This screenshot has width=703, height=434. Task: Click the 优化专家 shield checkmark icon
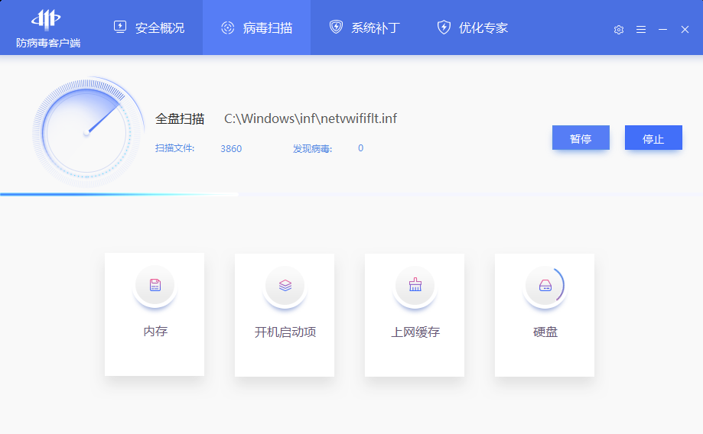[444, 28]
